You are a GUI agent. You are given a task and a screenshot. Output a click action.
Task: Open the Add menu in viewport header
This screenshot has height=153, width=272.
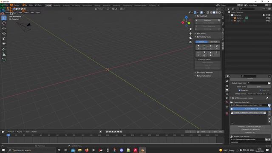click(32, 12)
